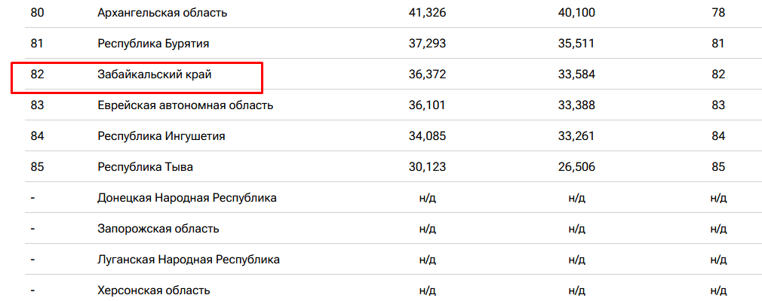
Task: Select the Архангельская область row name
Action: tap(162, 13)
